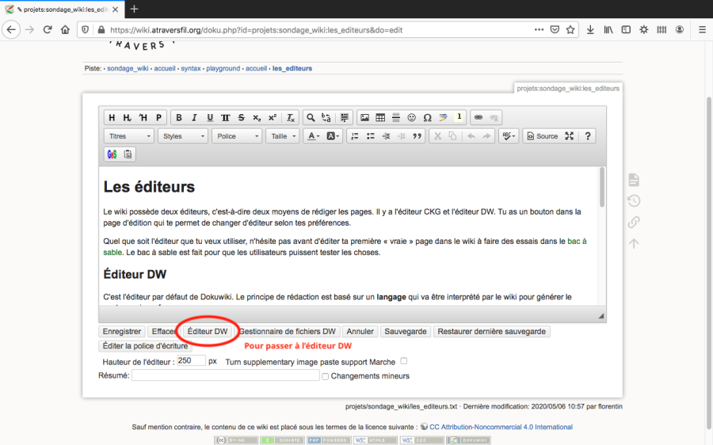
Task: Switch to Éditeur DW
Action: click(208, 332)
